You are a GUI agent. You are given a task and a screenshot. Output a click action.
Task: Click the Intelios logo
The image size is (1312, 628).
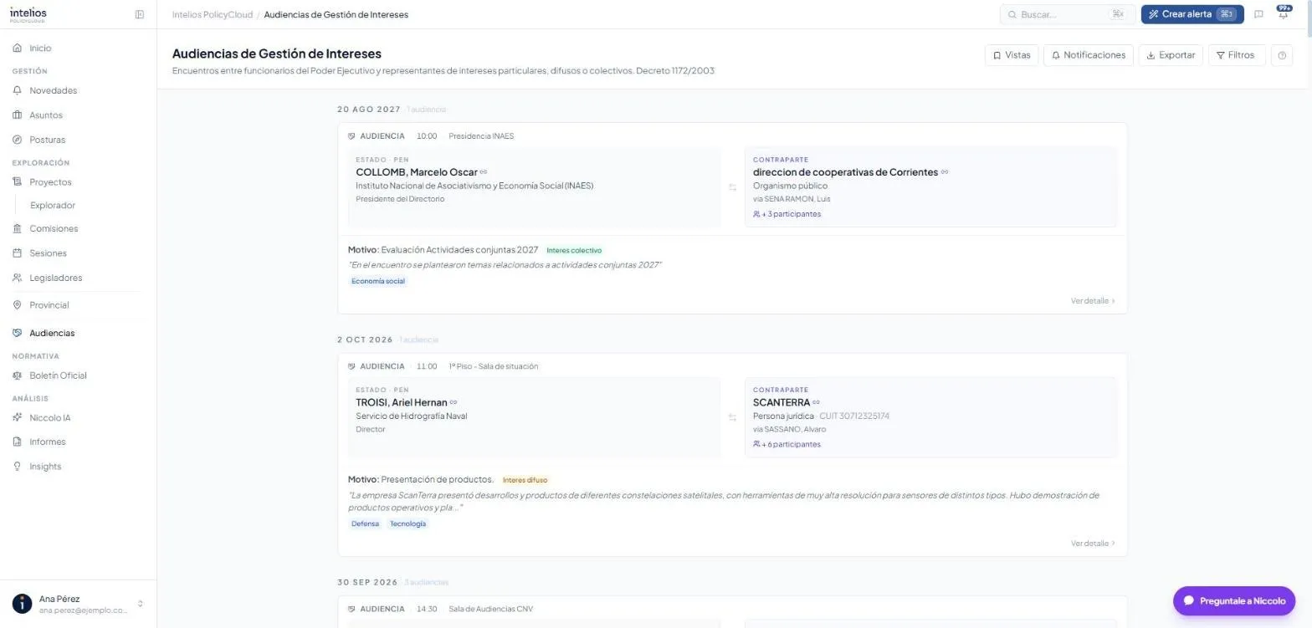click(28, 14)
